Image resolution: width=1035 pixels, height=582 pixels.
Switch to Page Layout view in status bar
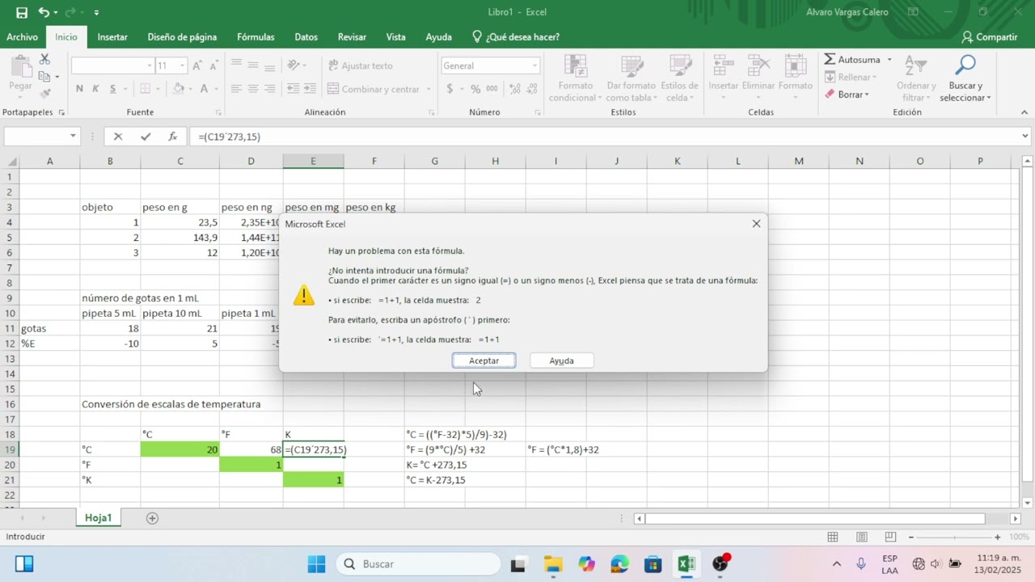pos(860,537)
